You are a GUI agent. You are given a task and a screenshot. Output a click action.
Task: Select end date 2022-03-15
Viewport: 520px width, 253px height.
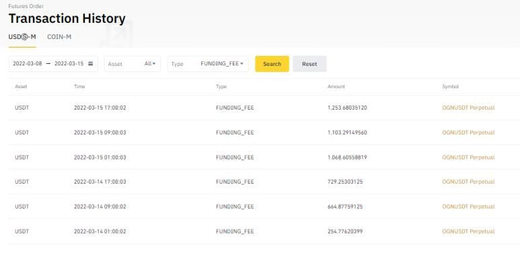click(69, 64)
